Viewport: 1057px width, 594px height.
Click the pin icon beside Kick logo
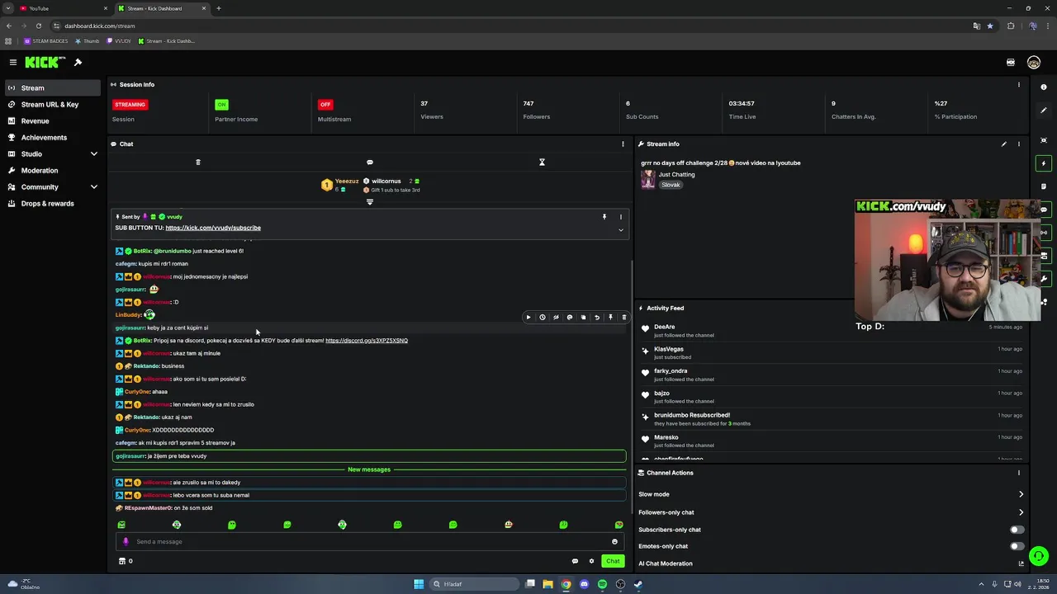(78, 63)
